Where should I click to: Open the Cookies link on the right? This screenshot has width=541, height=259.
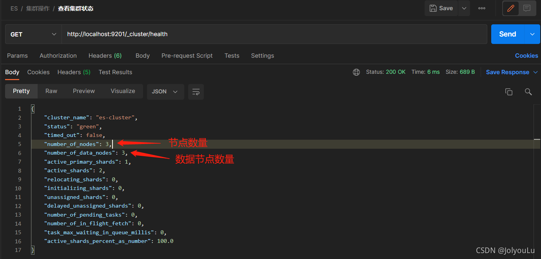click(526, 56)
